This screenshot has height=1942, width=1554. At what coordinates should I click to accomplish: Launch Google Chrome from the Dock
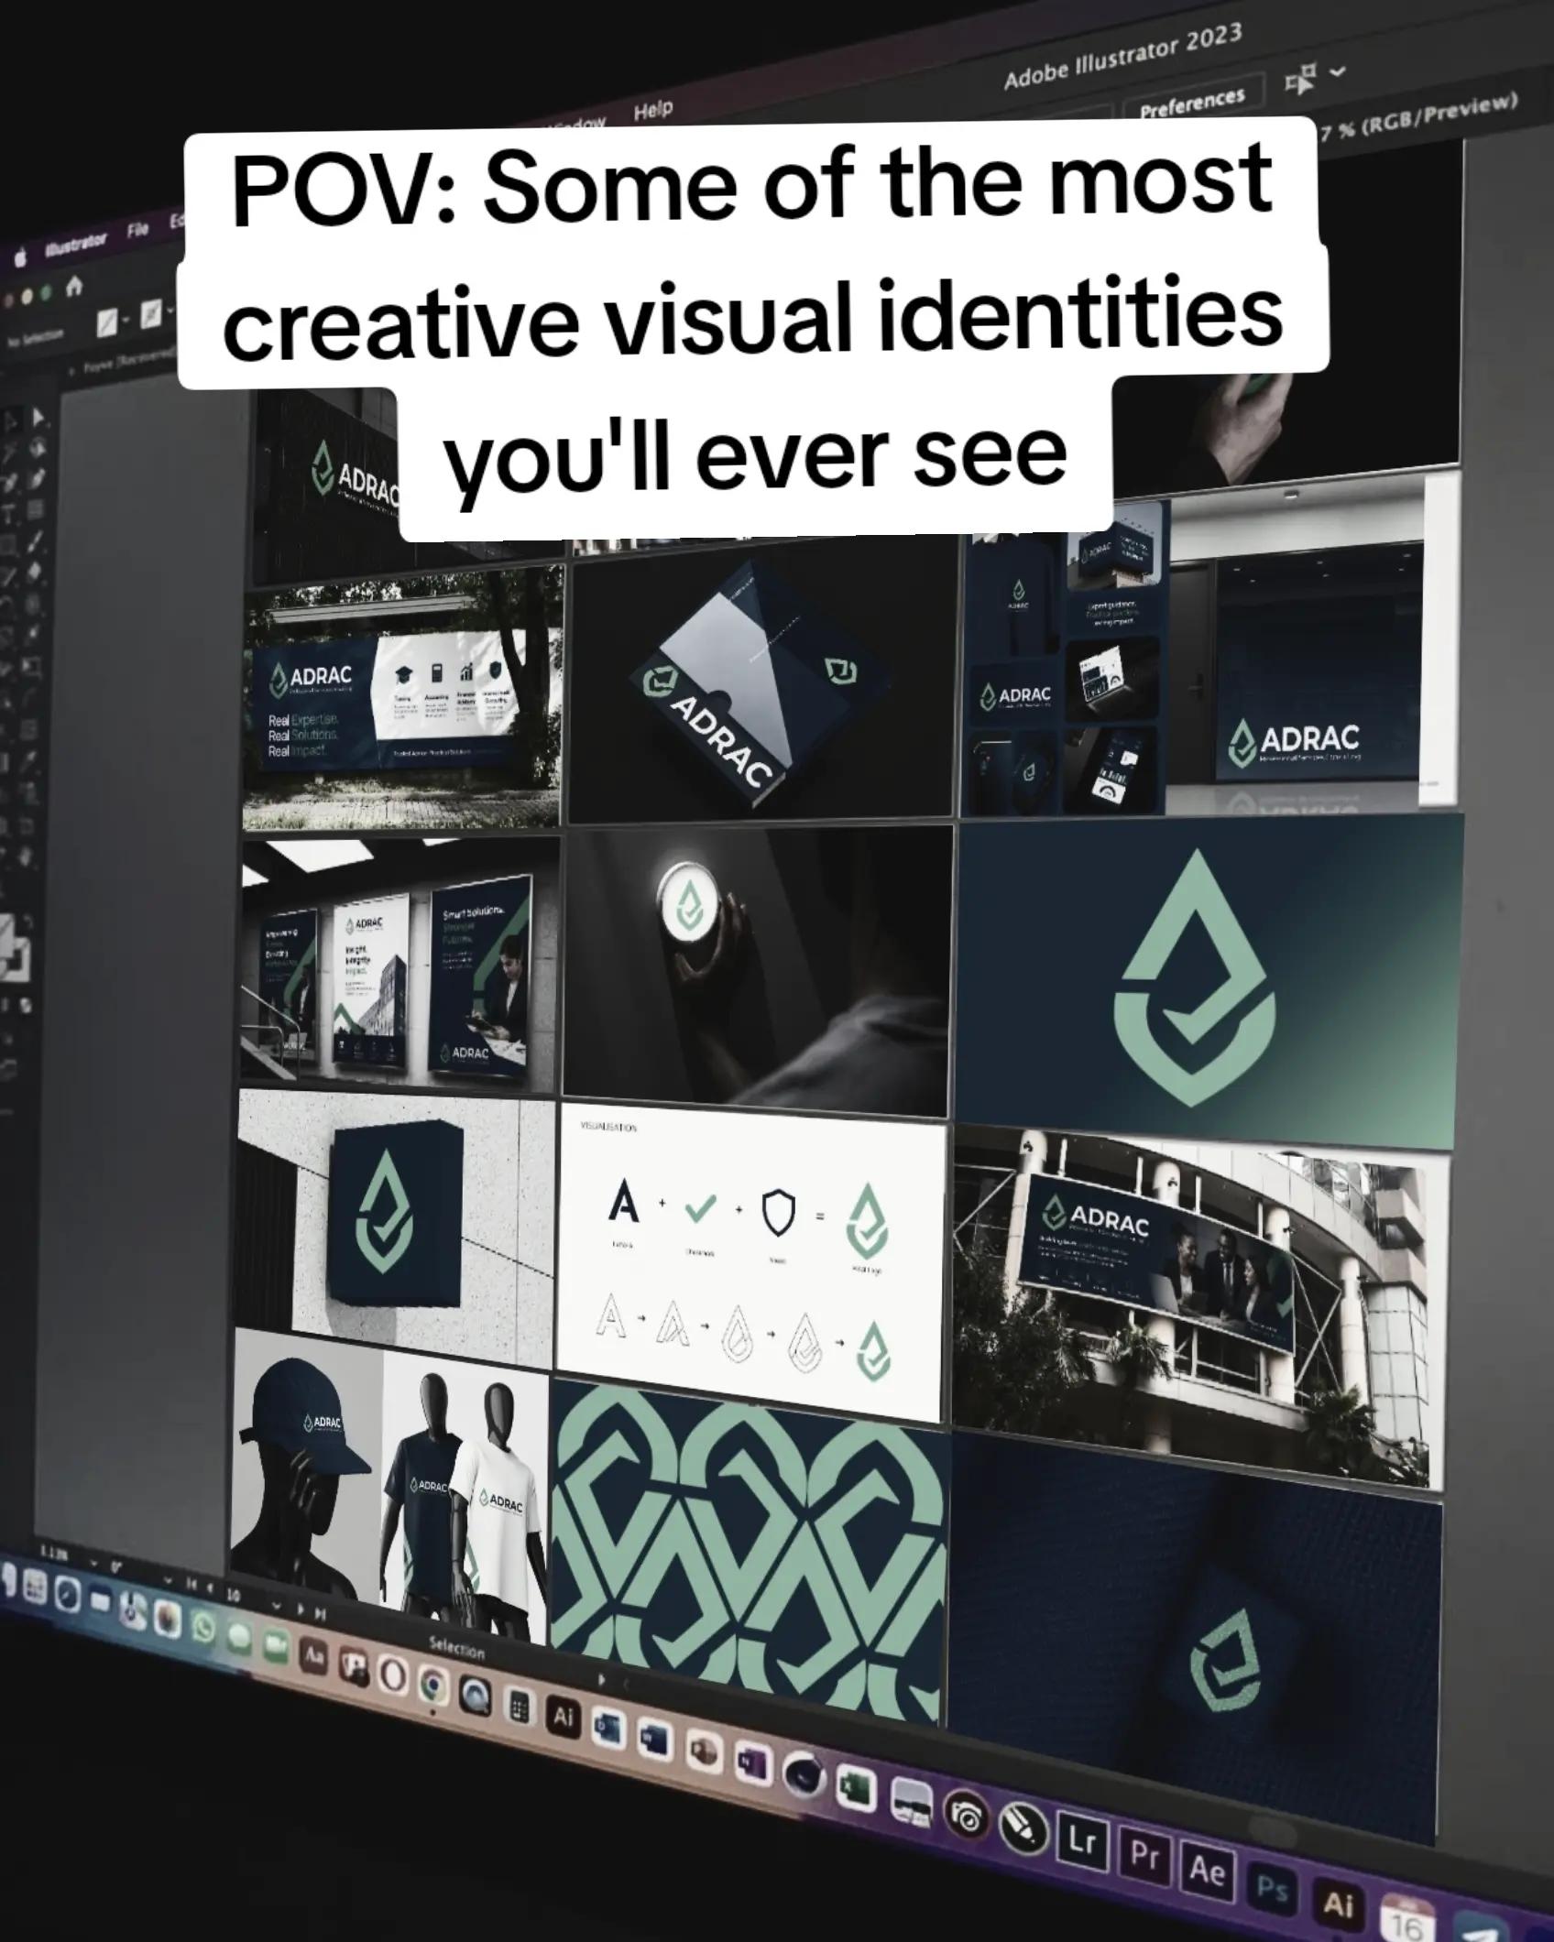point(433,1685)
